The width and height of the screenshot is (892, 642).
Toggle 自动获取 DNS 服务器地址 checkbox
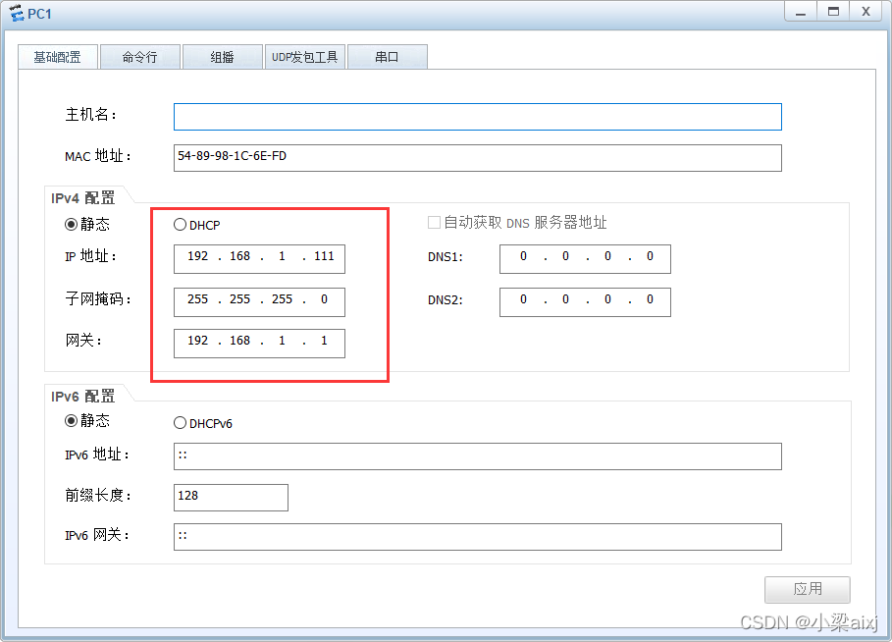434,223
